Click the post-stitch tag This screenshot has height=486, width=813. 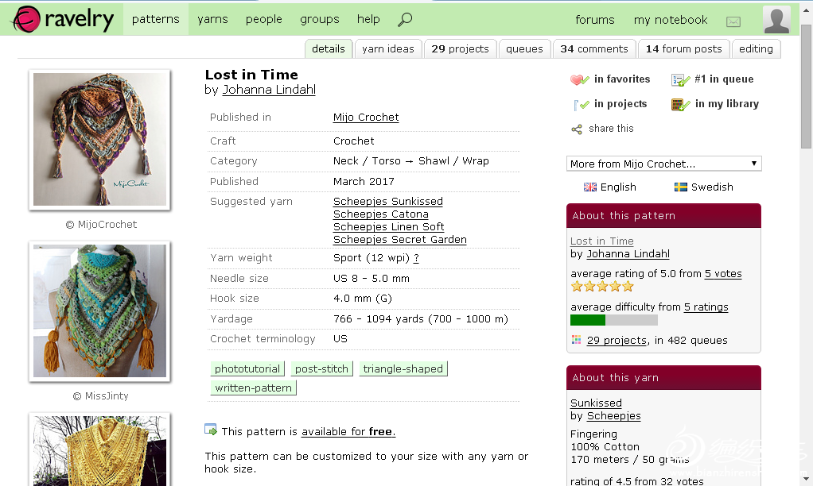tap(321, 368)
